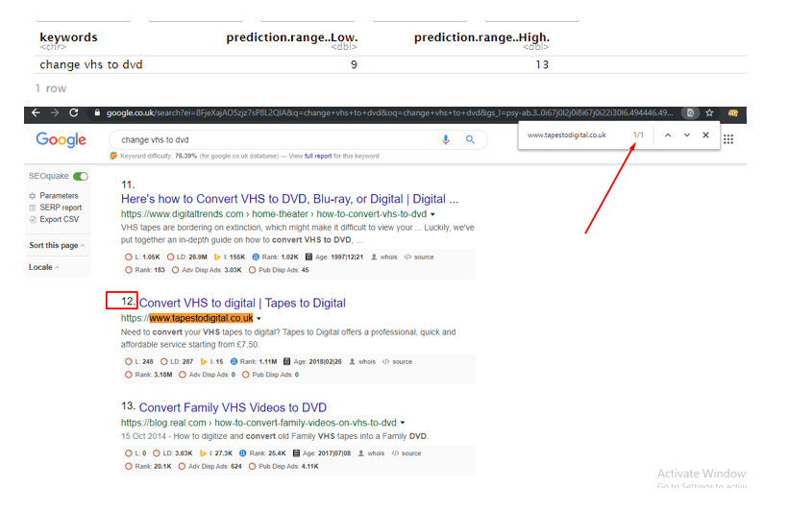Click Age: 2018|02|26 metric

pos(312,361)
